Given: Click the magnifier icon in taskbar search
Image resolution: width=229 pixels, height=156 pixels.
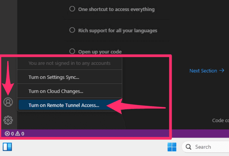Looking at the screenshot, I should (188, 147).
